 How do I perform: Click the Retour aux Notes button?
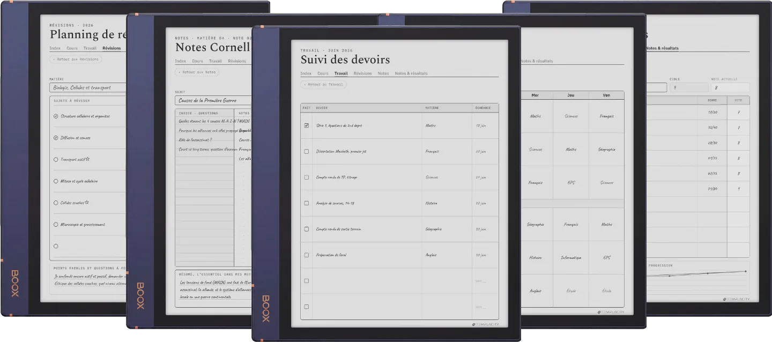[197, 72]
